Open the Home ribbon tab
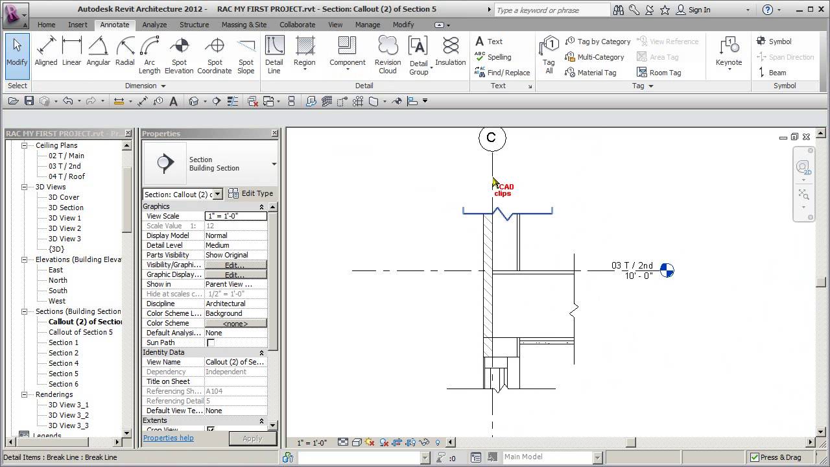 46,25
